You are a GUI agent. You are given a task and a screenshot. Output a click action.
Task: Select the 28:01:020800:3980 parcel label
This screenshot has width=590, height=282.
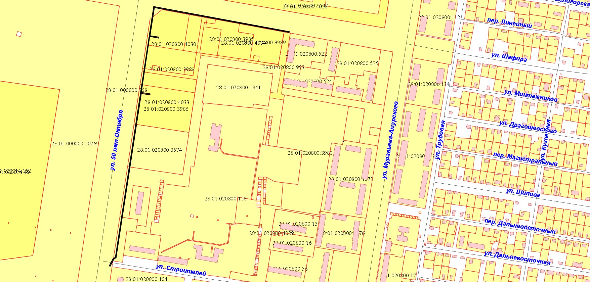pyautogui.click(x=310, y=153)
